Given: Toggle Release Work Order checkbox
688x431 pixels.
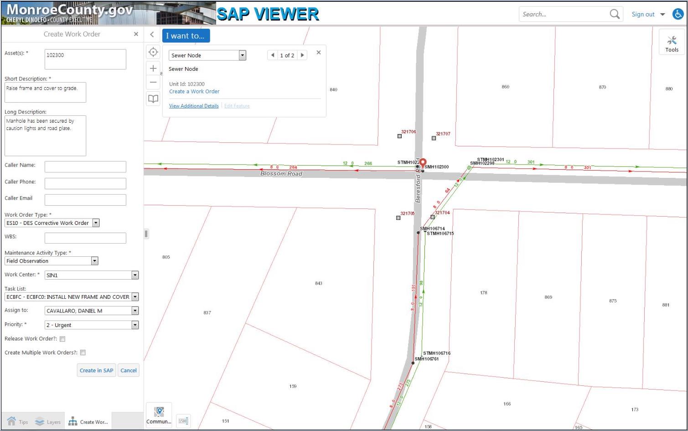Looking at the screenshot, I should [62, 339].
